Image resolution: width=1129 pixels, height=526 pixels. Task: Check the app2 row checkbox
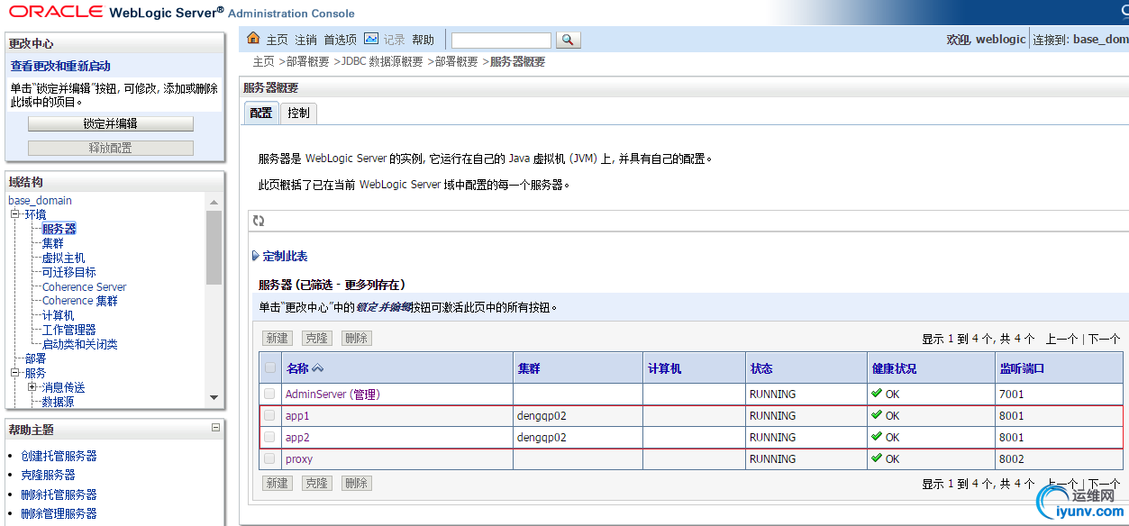pos(269,437)
